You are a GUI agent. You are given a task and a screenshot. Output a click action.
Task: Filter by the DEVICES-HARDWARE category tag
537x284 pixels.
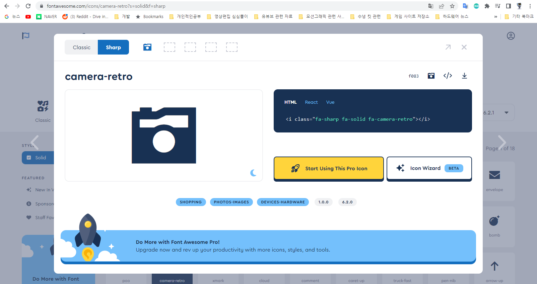click(283, 202)
